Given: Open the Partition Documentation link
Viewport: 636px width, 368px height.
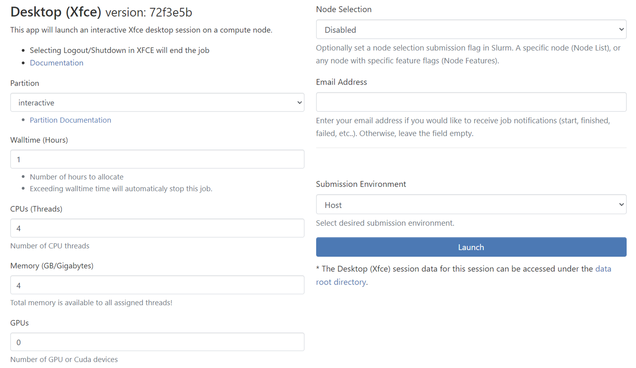Looking at the screenshot, I should pyautogui.click(x=70, y=120).
